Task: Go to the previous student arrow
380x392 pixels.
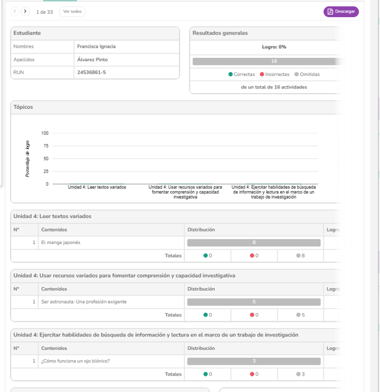Action: (x=15, y=11)
